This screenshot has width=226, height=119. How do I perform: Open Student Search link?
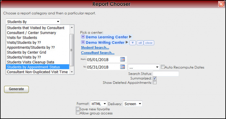tap(95, 47)
